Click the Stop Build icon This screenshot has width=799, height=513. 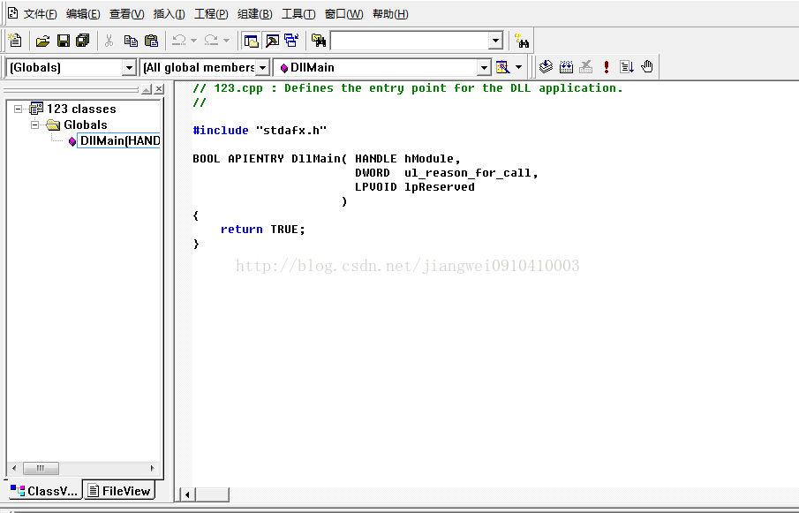[x=586, y=67]
